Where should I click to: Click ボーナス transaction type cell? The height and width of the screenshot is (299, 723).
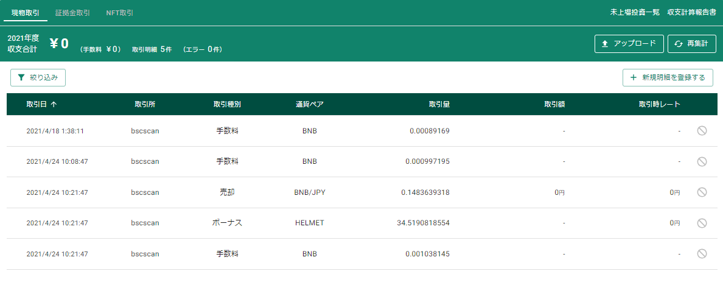[227, 223]
